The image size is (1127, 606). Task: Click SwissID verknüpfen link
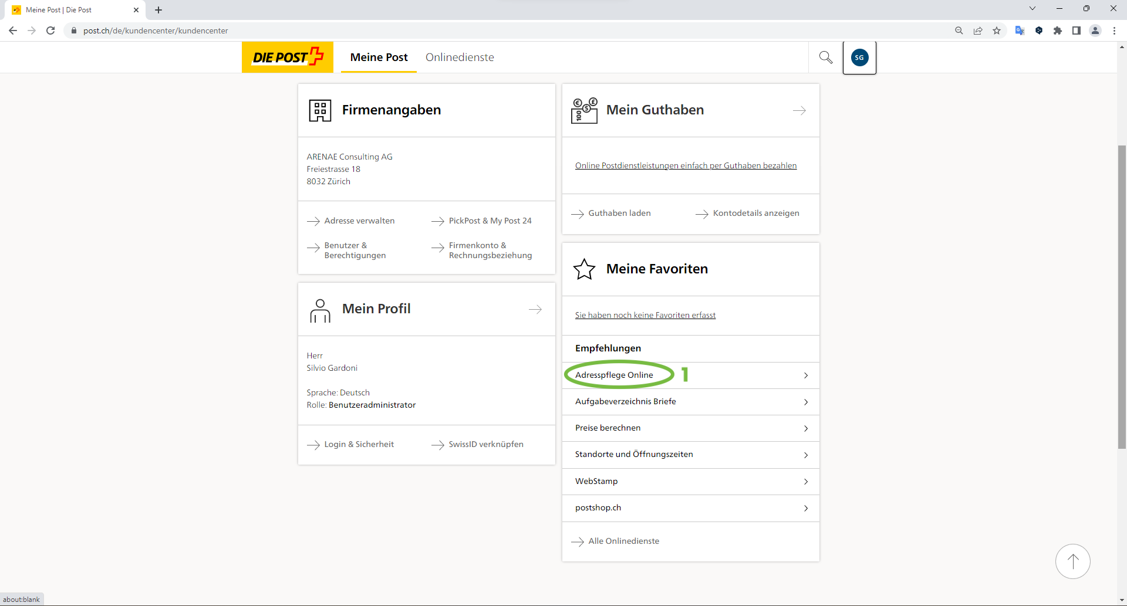pyautogui.click(x=485, y=445)
